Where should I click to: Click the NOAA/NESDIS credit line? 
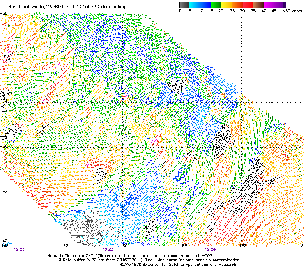click(177, 265)
